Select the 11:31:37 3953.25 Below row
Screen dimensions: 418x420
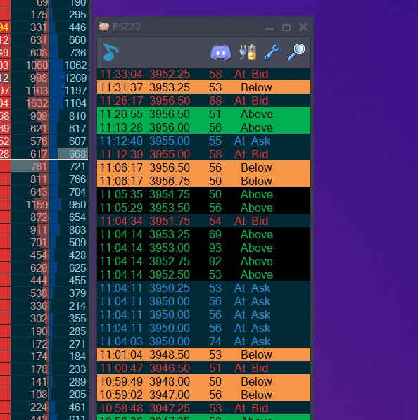203,87
